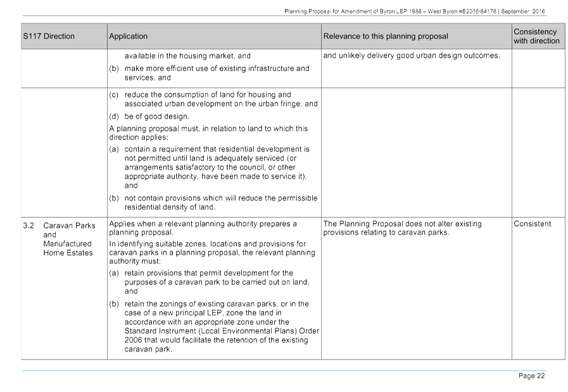
Task: Click 'Consistency with direction' column header
Action: pos(538,36)
